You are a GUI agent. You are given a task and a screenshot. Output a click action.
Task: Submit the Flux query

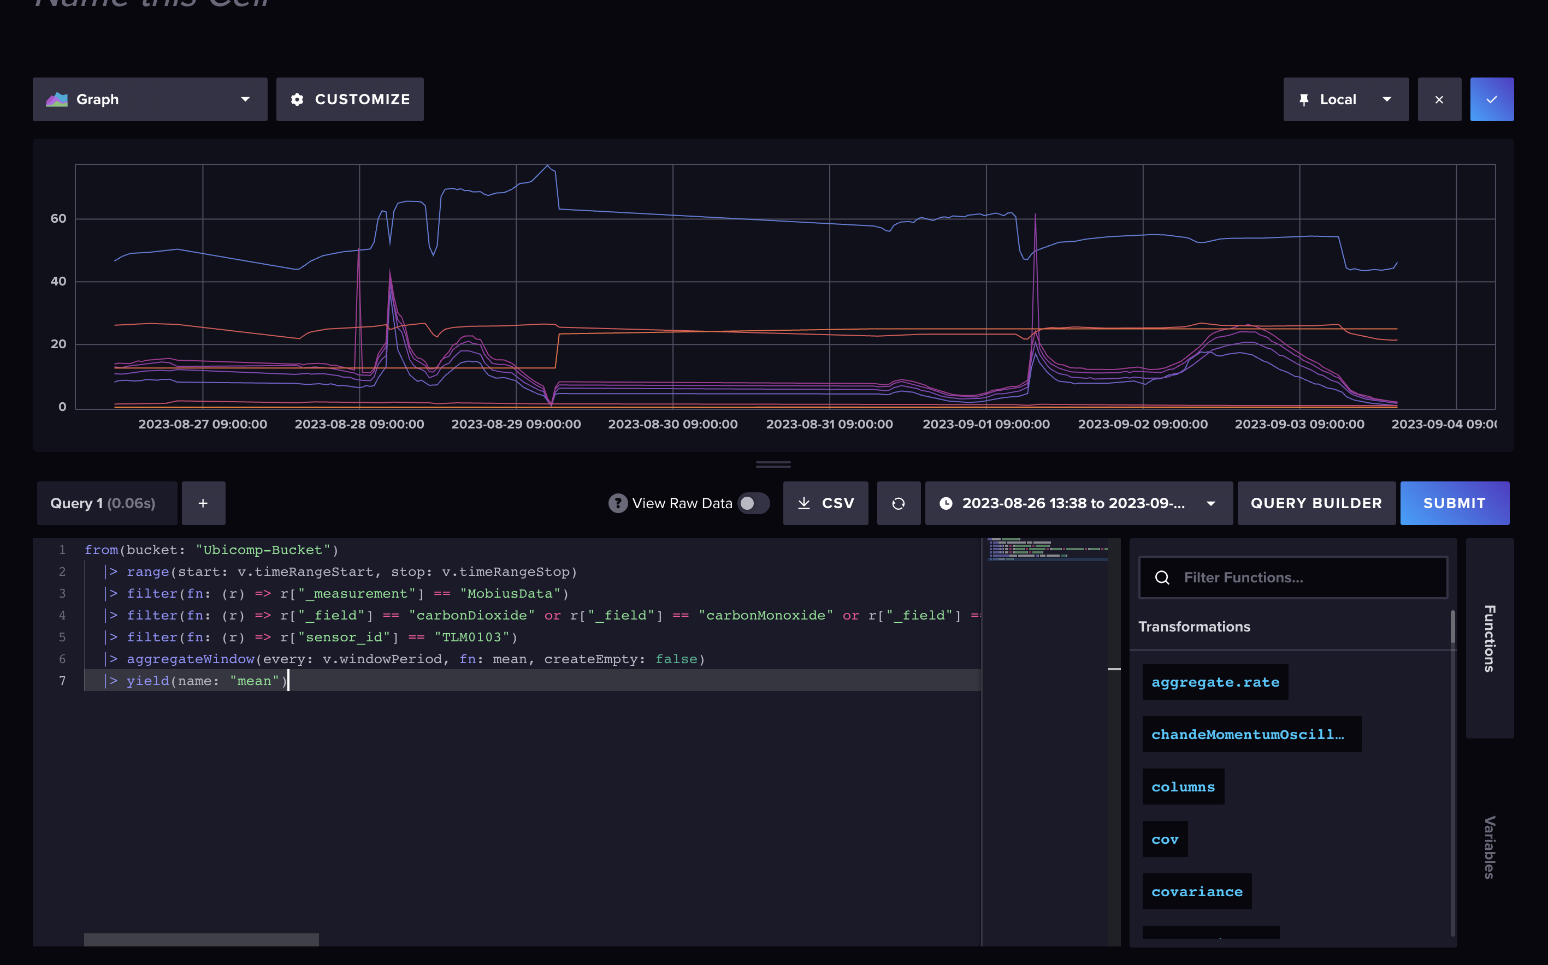pos(1455,503)
